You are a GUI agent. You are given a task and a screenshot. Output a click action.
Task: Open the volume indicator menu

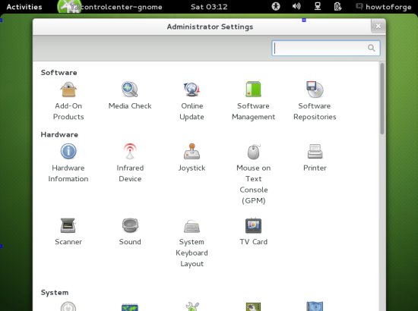coord(296,6)
